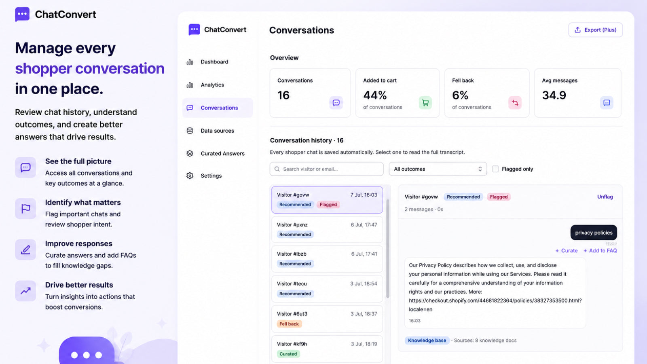Click the Data sources database icon
647x364 pixels.
pyautogui.click(x=190, y=131)
